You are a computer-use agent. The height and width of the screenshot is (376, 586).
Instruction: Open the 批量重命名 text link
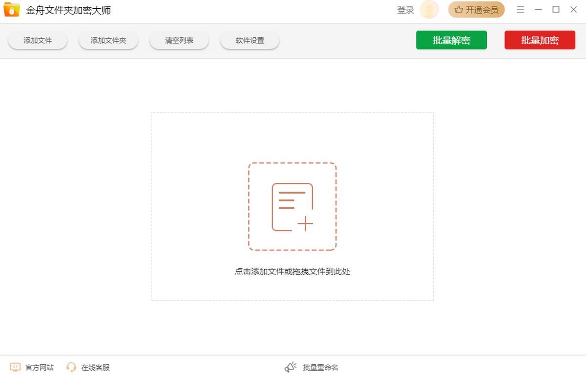click(x=320, y=368)
